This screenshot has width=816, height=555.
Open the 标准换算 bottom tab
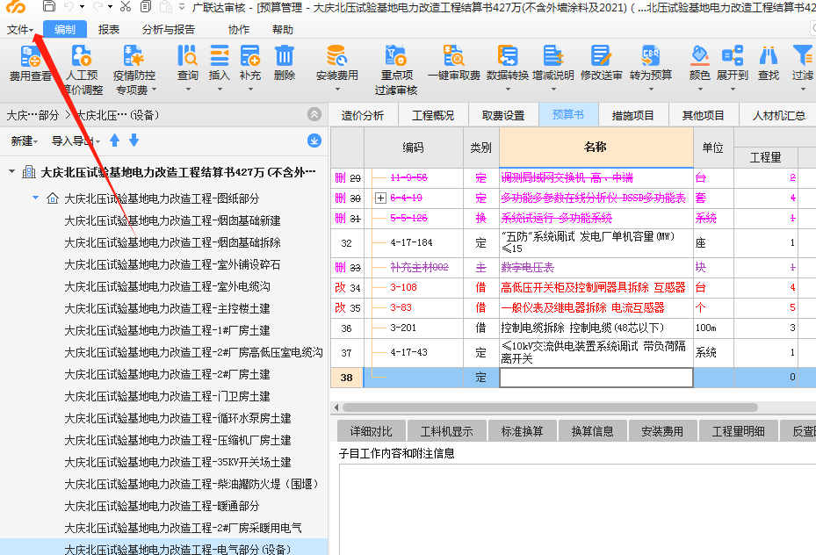pyautogui.click(x=522, y=431)
